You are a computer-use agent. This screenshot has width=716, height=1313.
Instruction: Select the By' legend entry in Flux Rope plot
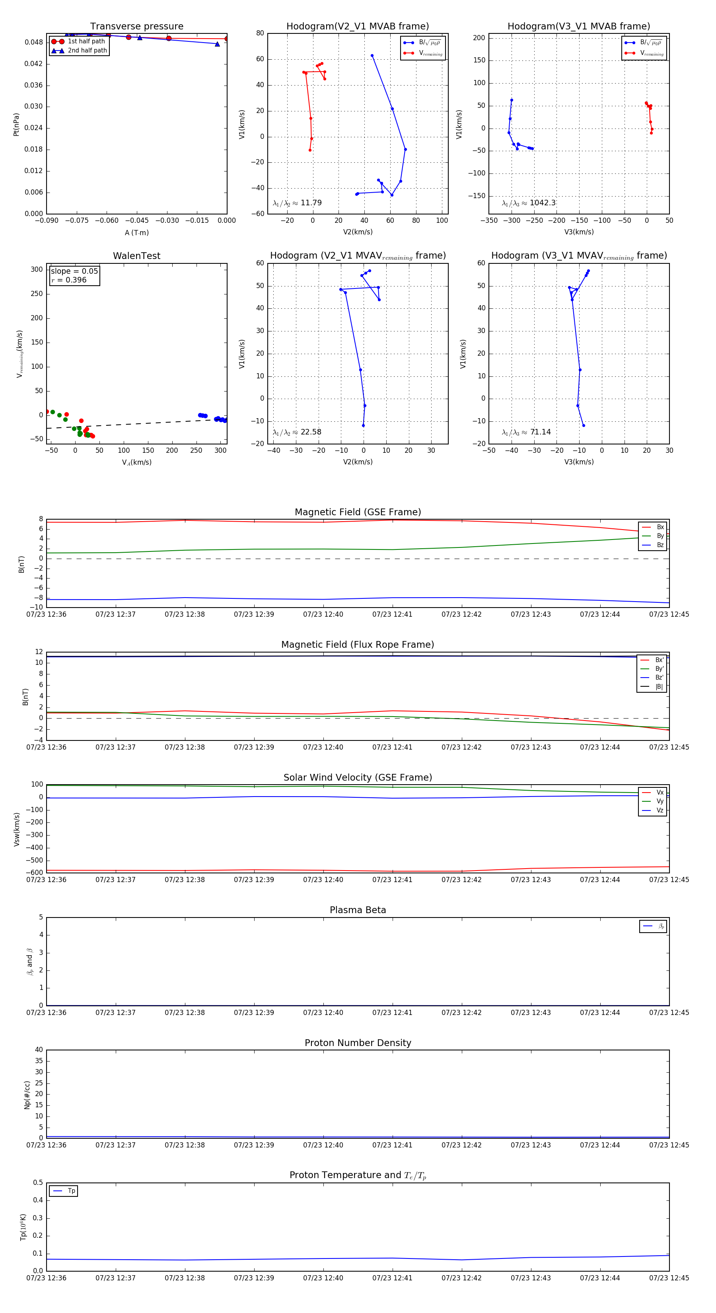[x=652, y=669]
